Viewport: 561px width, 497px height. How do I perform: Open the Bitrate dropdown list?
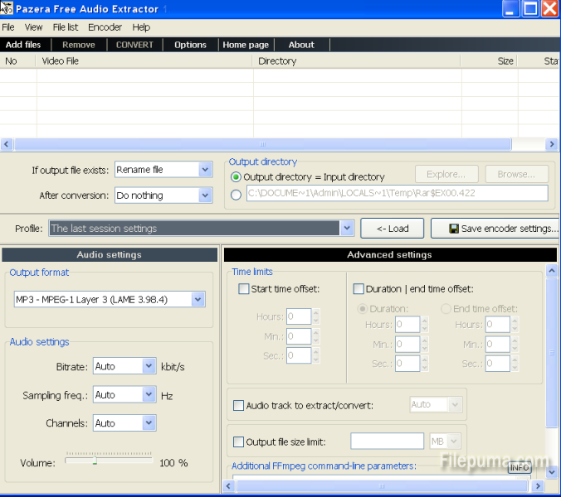click(149, 366)
